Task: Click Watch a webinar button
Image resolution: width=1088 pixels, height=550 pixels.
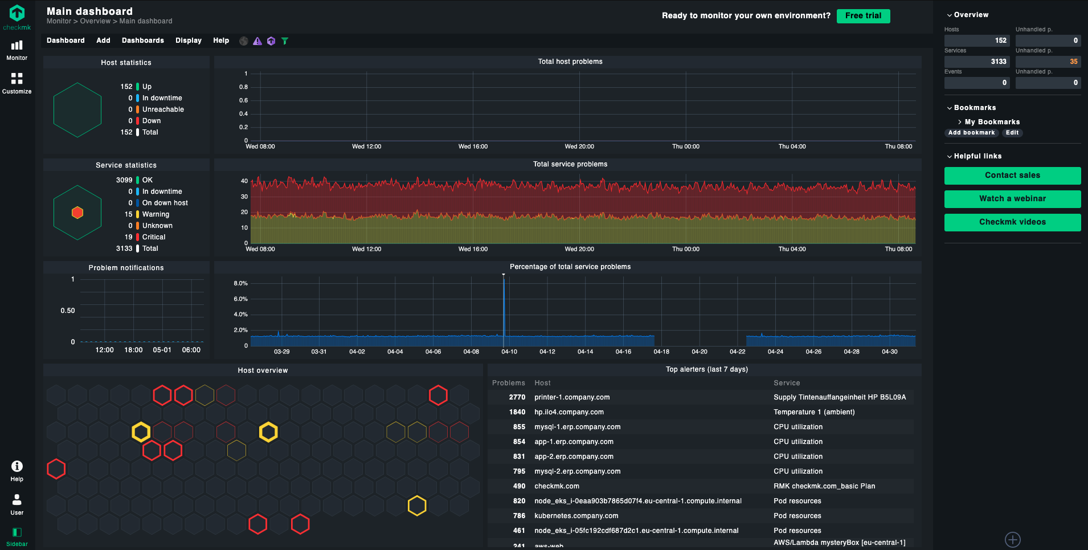Action: (x=1013, y=199)
